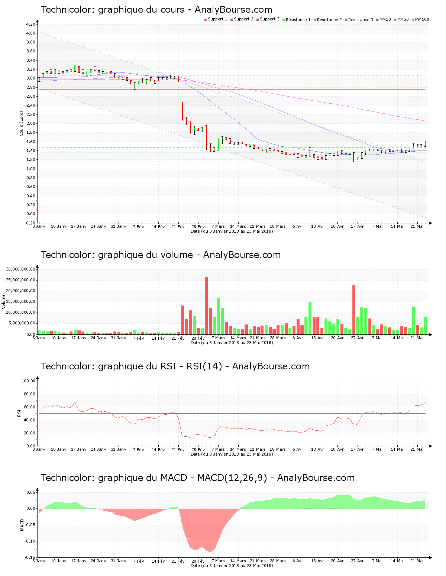Click the date range caption under RSI chart
Viewport: 446px width, 576px height.
[232, 454]
